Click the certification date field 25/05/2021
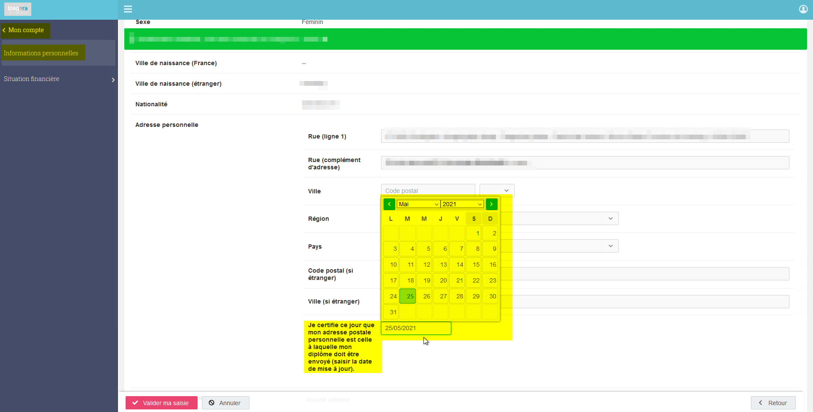The image size is (813, 412). [x=416, y=328]
